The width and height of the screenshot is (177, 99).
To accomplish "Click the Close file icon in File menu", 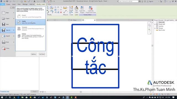I will pos(4,48).
